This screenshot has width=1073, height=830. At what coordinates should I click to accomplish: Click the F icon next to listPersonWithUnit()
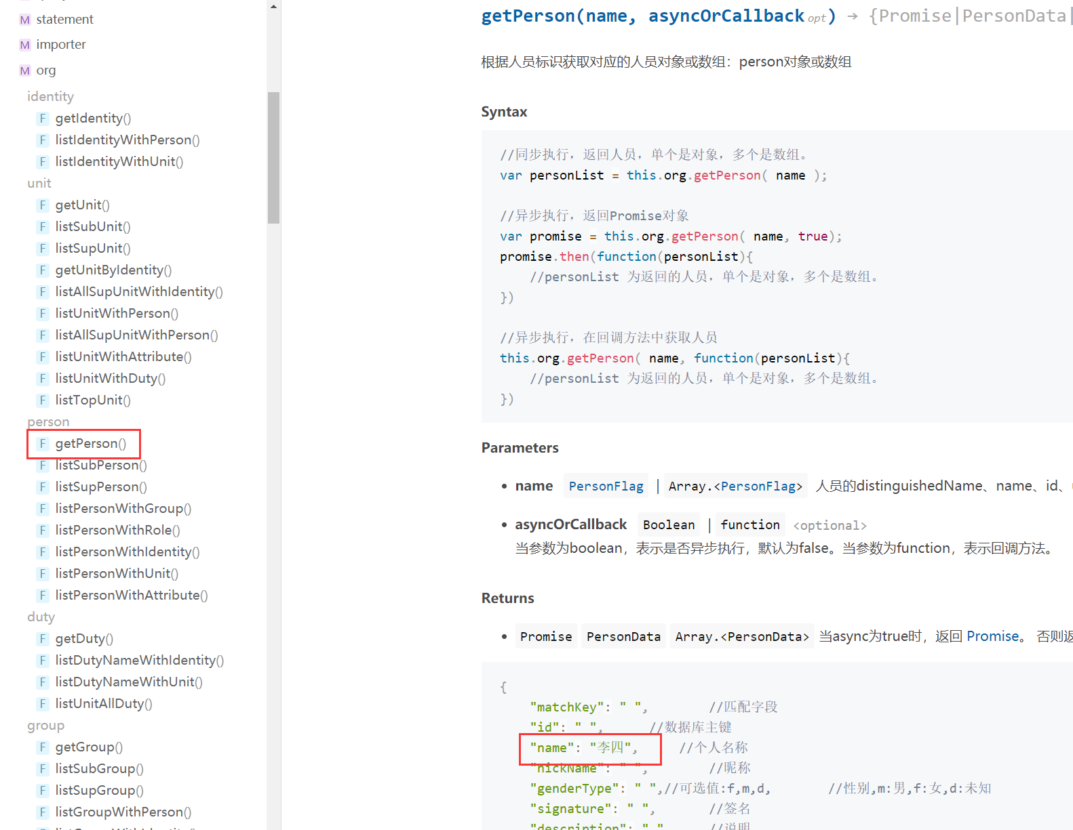point(43,573)
